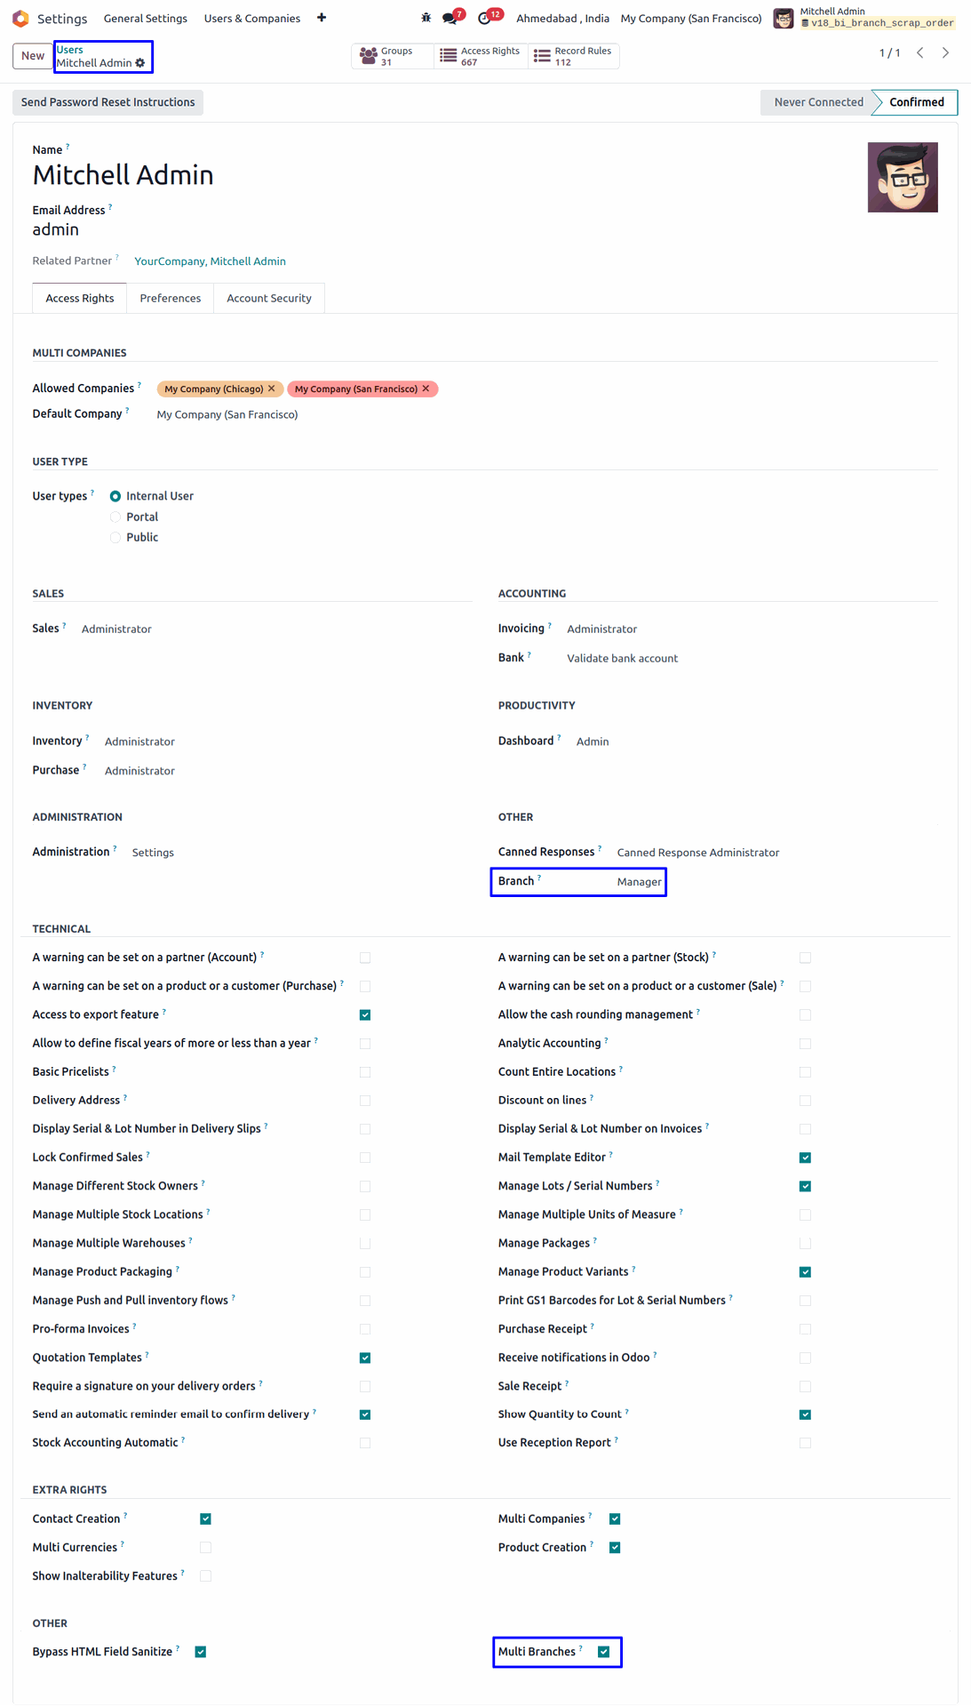Select the Portal user type
The image size is (971, 1707).
coord(115,517)
